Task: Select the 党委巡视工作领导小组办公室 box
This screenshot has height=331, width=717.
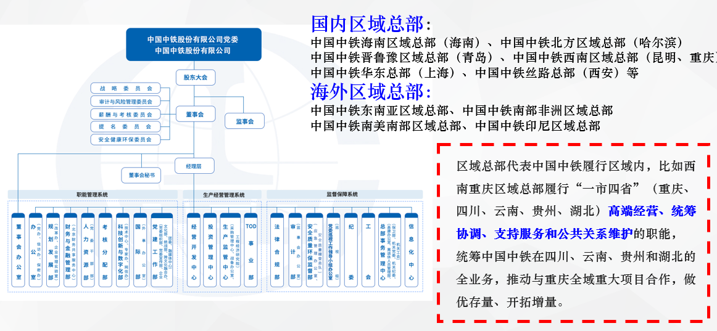Action: click(x=333, y=250)
